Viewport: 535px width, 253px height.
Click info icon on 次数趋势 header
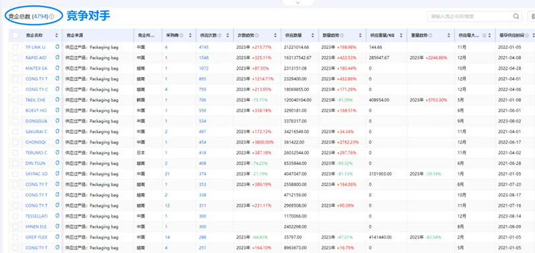[257, 35]
